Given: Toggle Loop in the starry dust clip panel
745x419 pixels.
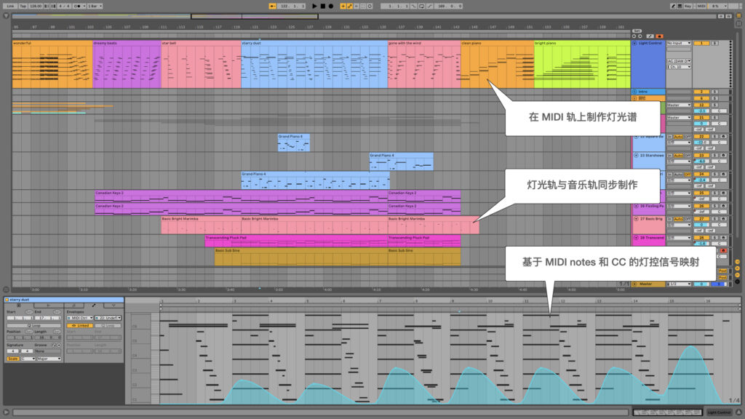Looking at the screenshot, I should pyautogui.click(x=33, y=326).
